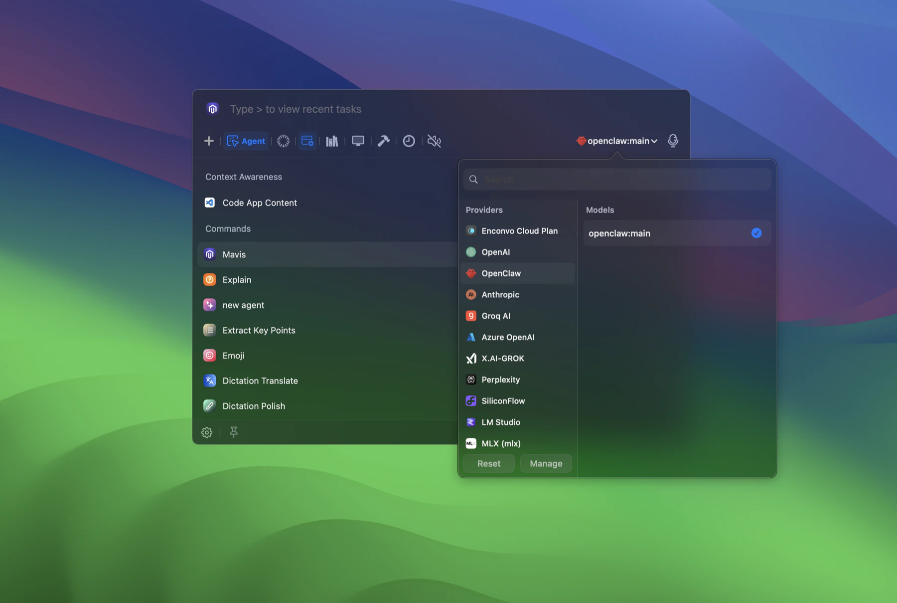
Task: Choose the X.AI-GROK provider
Action: (518, 359)
